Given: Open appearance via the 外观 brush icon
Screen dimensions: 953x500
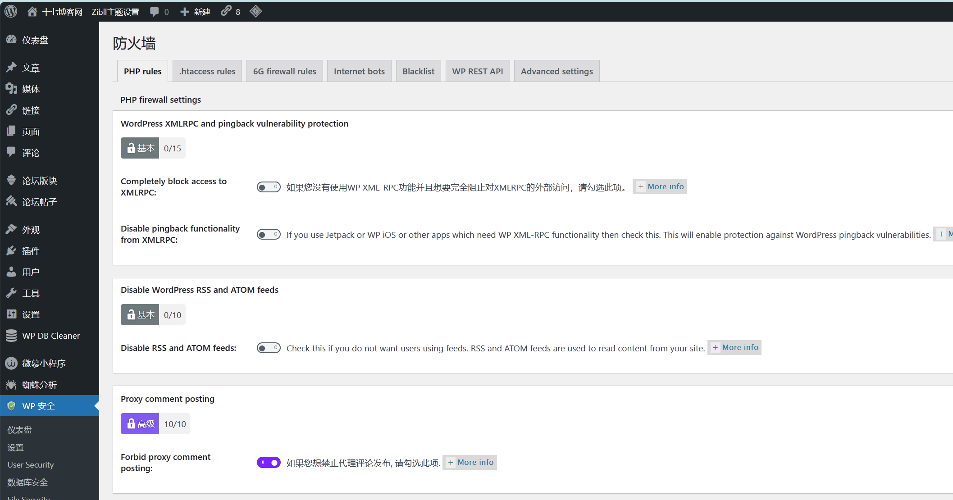Looking at the screenshot, I should [12, 229].
